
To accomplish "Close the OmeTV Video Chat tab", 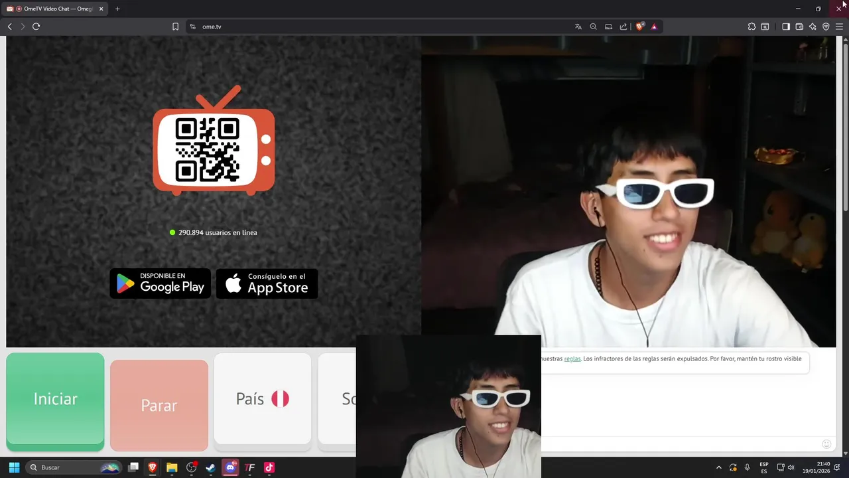I will point(101,9).
